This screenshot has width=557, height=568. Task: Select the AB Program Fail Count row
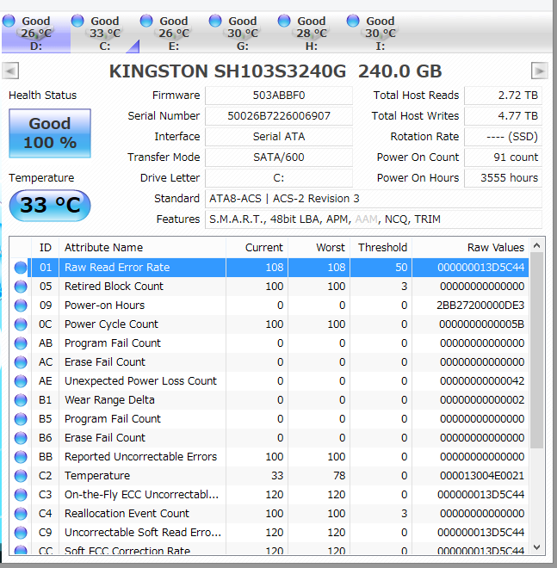click(x=269, y=343)
